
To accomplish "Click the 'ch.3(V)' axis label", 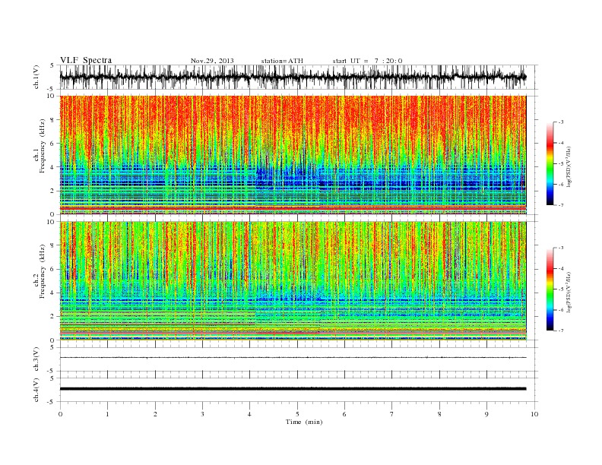I will 36,359.
